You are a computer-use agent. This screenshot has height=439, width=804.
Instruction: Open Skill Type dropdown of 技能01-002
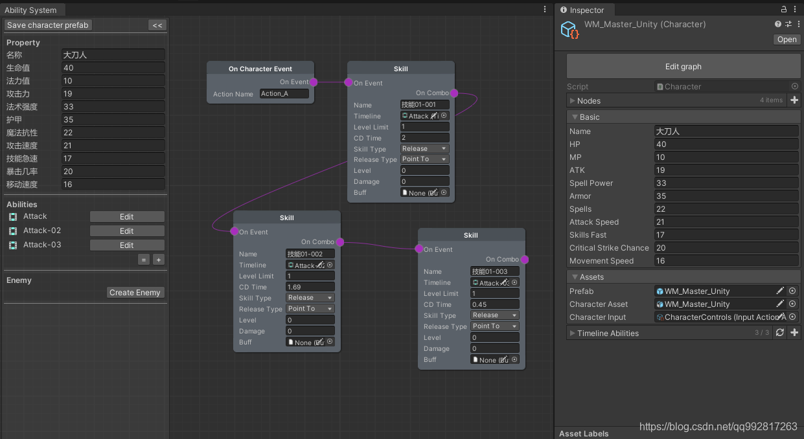coord(310,298)
